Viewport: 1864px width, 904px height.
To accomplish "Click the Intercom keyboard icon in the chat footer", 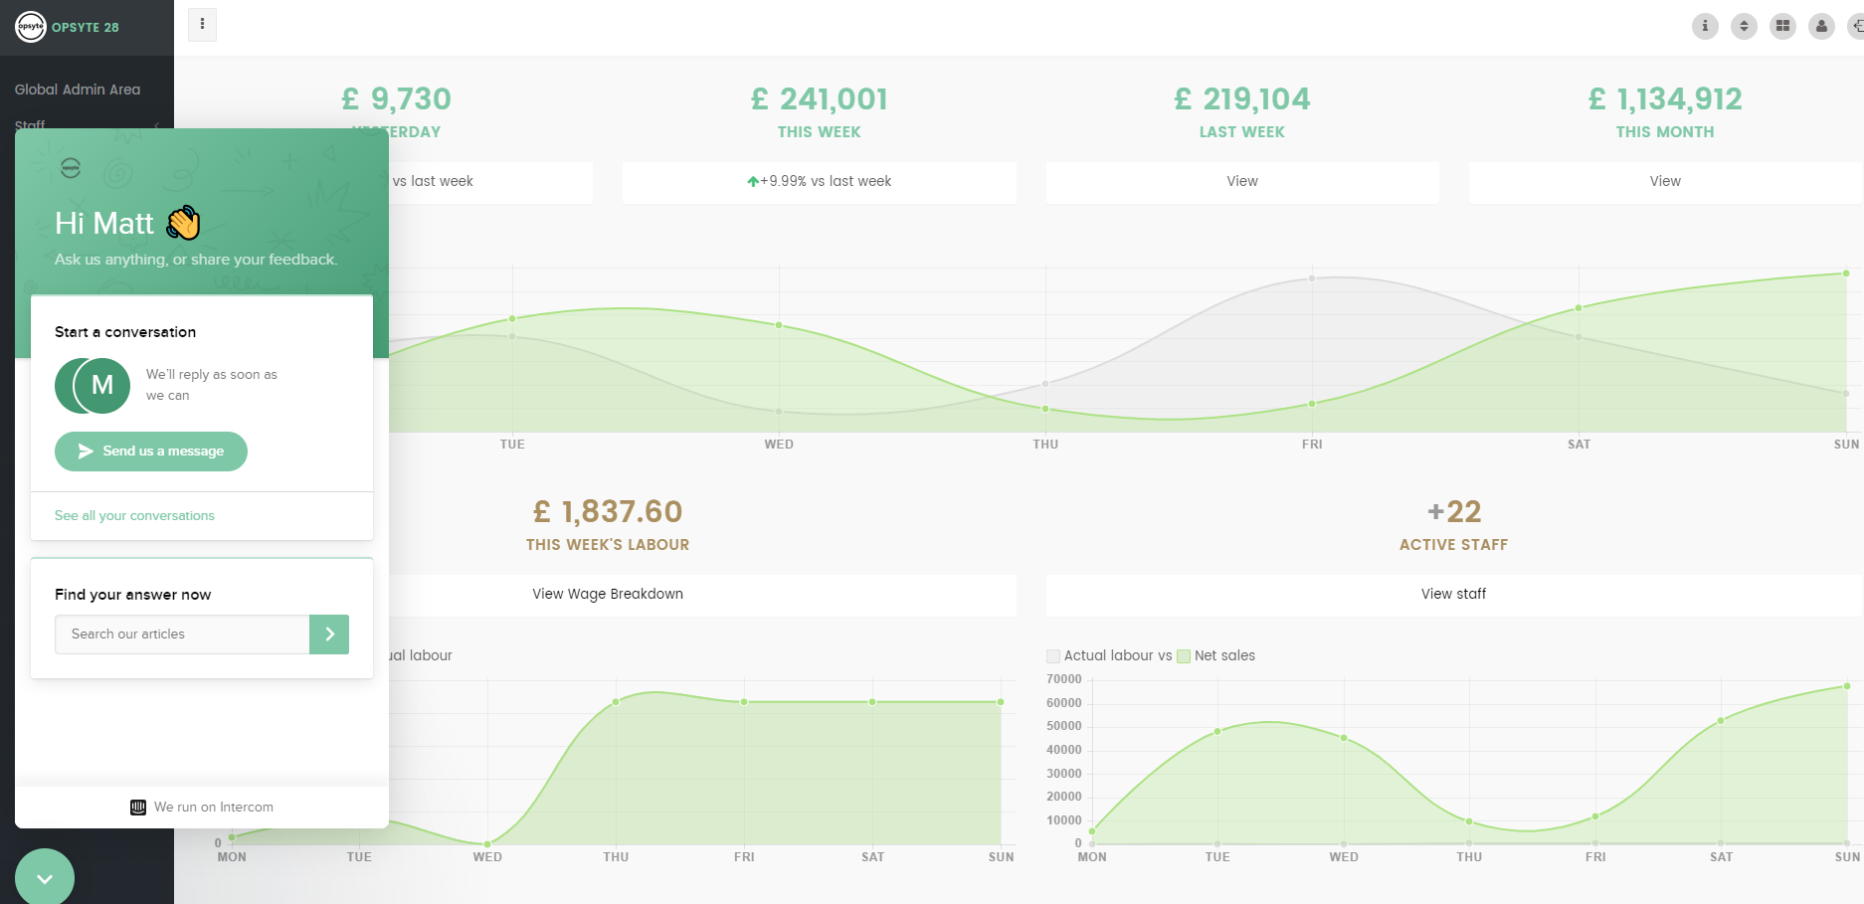I will [x=137, y=807].
